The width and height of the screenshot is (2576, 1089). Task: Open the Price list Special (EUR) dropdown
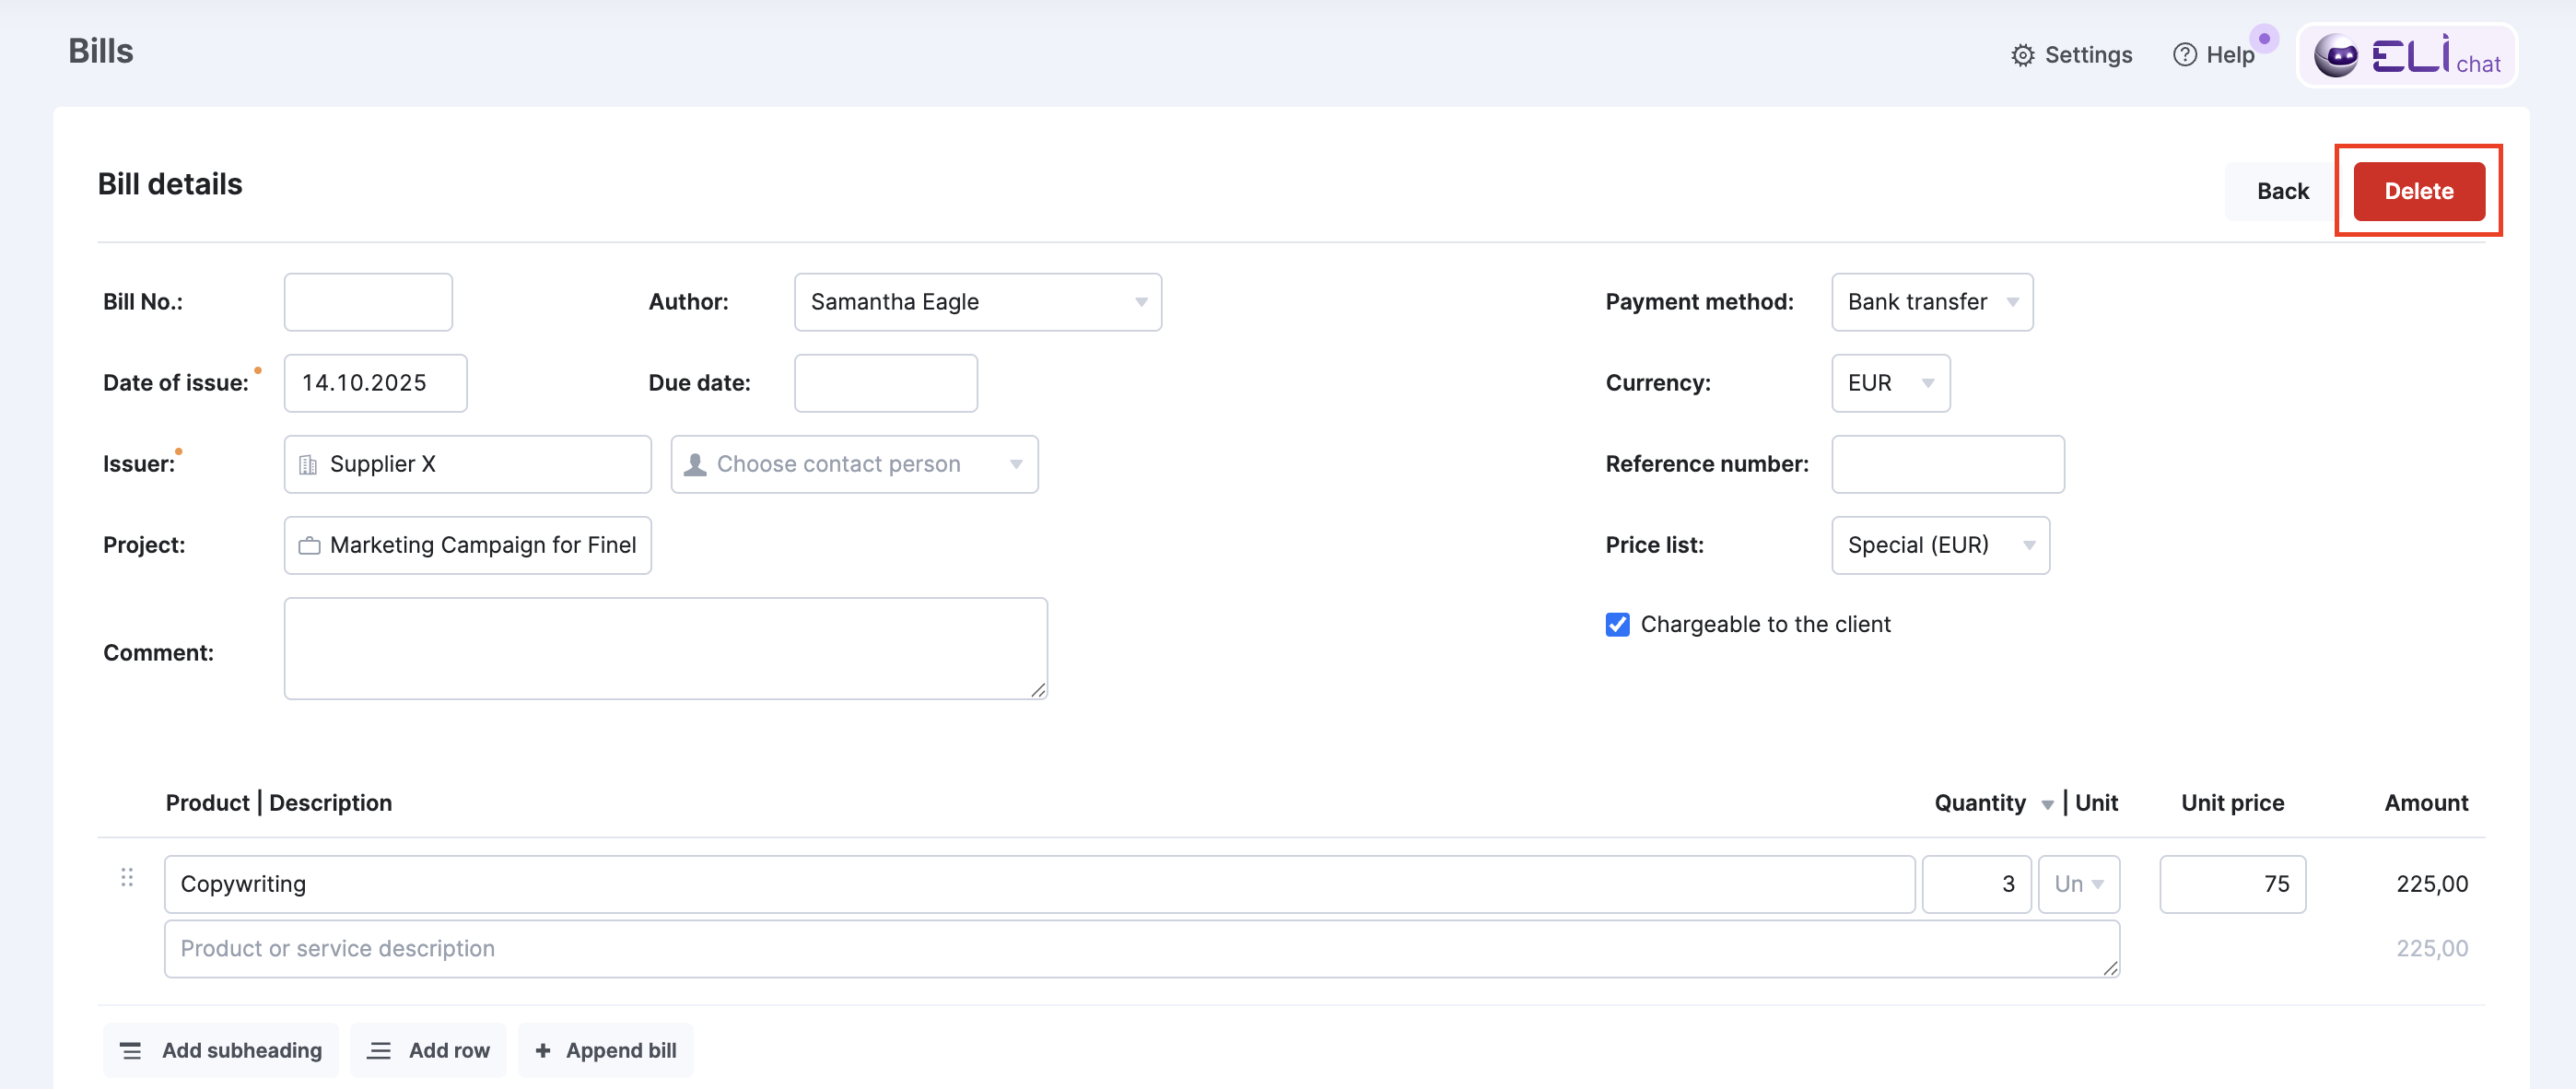point(1940,545)
